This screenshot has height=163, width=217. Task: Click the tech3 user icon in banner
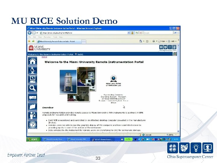[x=76, y=54]
